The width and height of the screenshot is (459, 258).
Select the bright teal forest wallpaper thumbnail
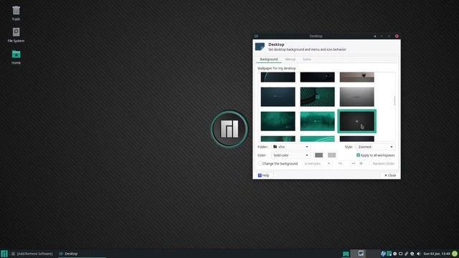(317, 121)
